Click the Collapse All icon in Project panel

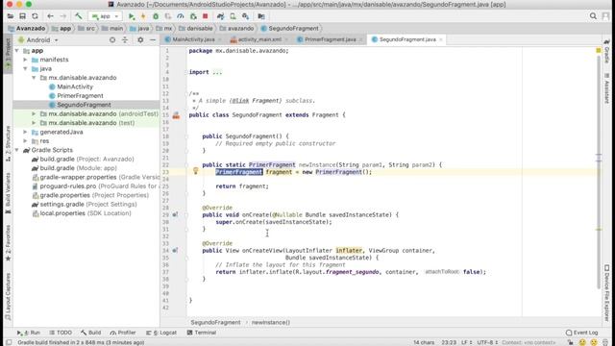tap(125, 40)
